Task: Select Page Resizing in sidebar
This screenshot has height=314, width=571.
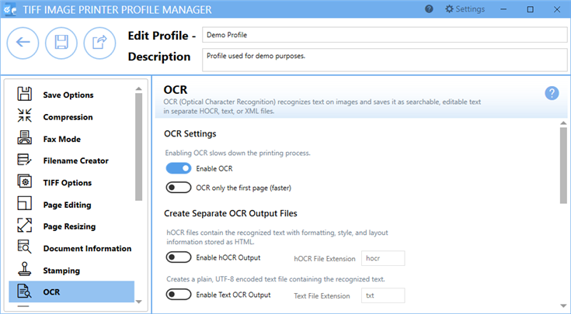Action: coord(71,226)
